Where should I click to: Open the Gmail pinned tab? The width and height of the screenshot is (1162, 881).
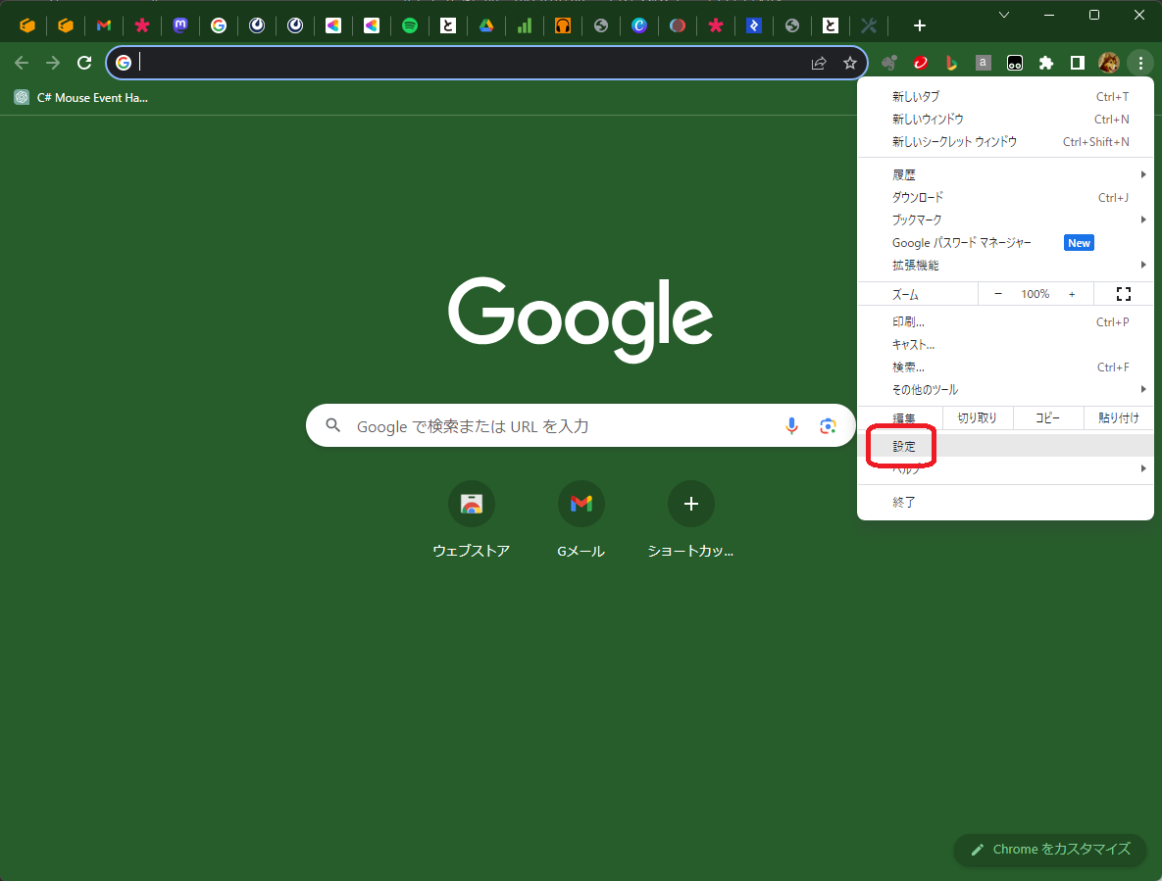[104, 24]
